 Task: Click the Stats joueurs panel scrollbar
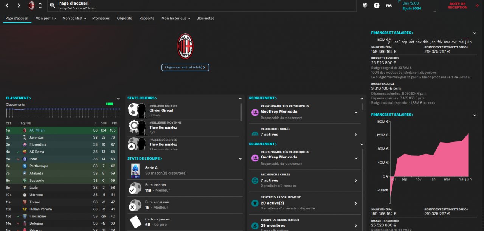(x=241, y=112)
